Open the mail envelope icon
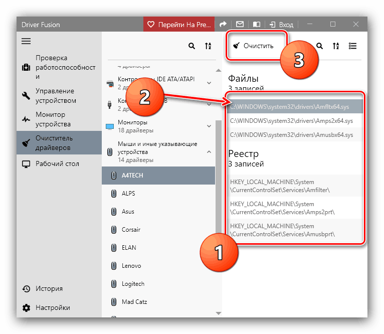This screenshot has height=334, width=384. [x=240, y=24]
